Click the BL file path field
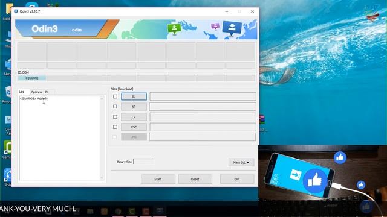The width and height of the screenshot is (387, 217). (203, 96)
